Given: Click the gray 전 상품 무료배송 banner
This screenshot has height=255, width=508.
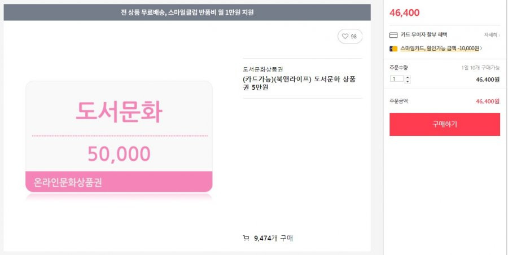Looking at the screenshot, I should 187,12.
